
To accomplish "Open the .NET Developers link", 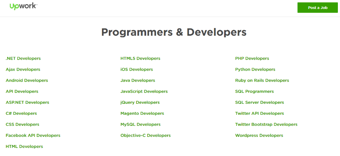I will pyautogui.click(x=23, y=58).
